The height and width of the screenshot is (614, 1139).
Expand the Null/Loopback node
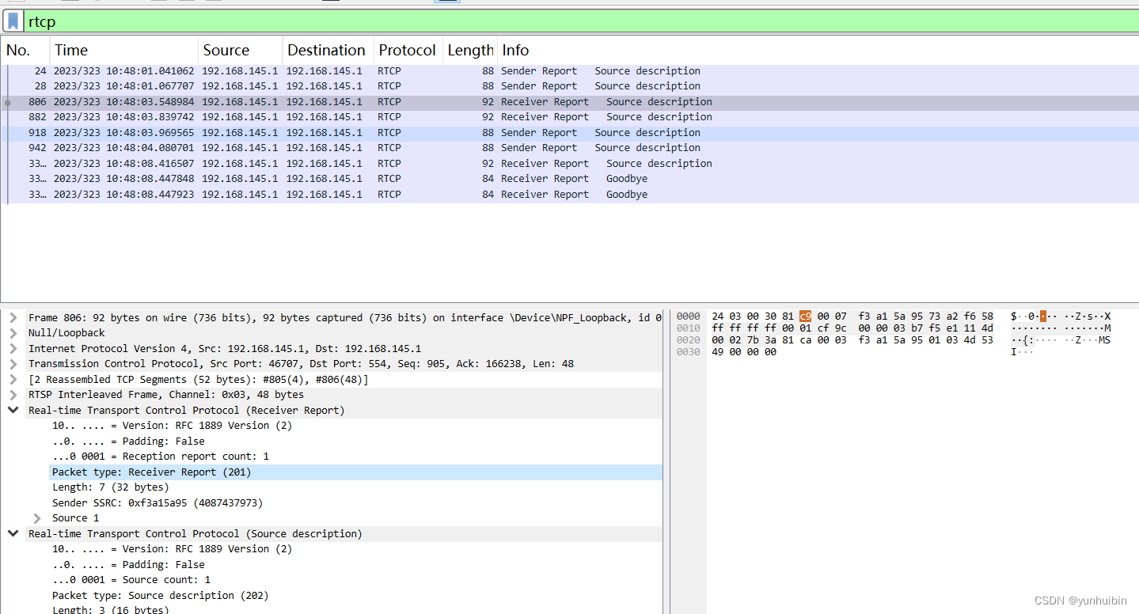coord(13,333)
